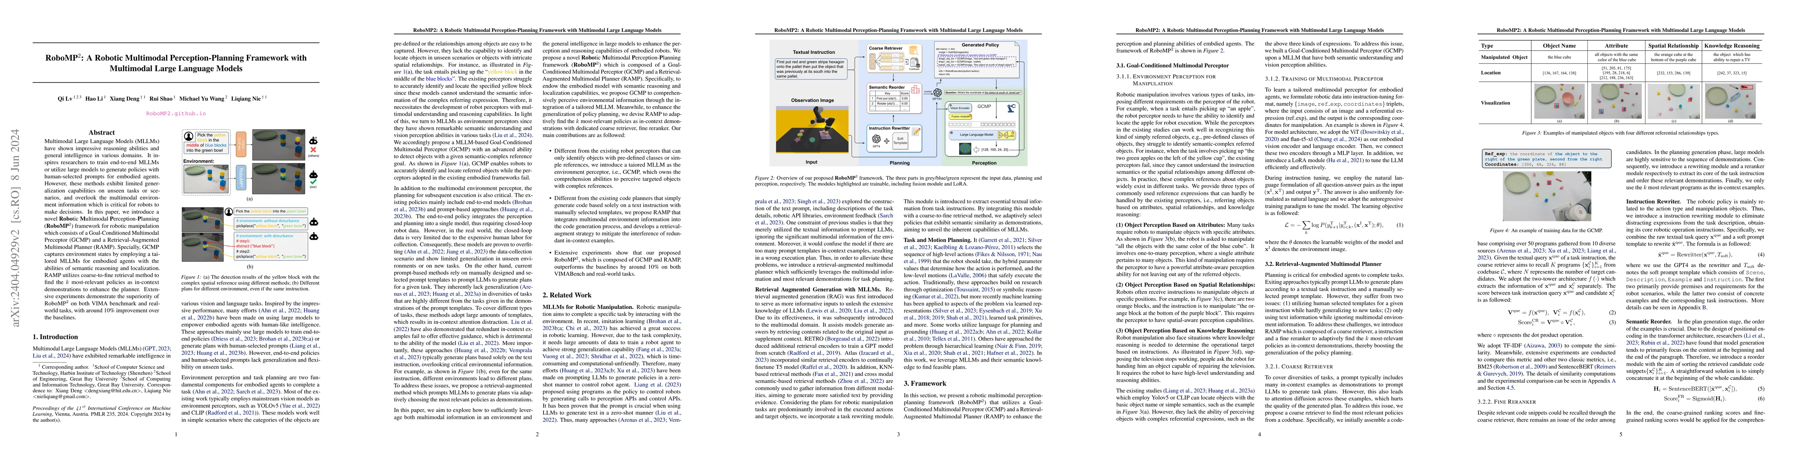This screenshot has height=467, width=1806.
Task: Click the '1. Introduction' section heading
Action: [55, 337]
